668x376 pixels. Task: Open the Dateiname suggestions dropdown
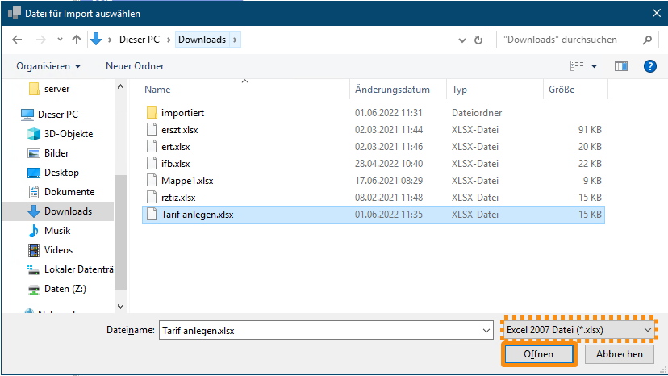coord(486,330)
